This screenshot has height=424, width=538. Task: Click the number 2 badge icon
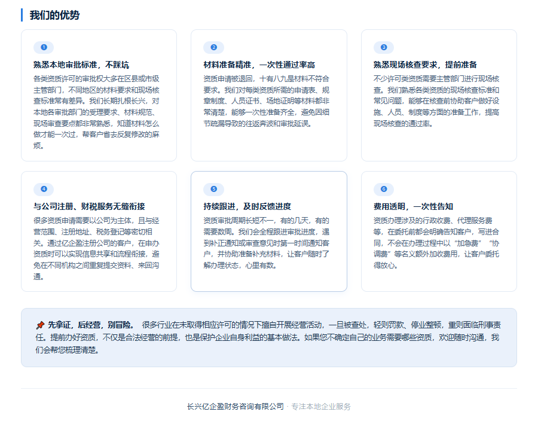(x=213, y=47)
